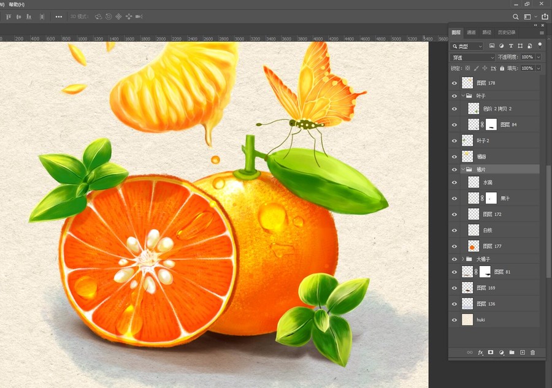Select the align vertical centers icon
The width and height of the screenshot is (552, 388).
click(x=18, y=17)
